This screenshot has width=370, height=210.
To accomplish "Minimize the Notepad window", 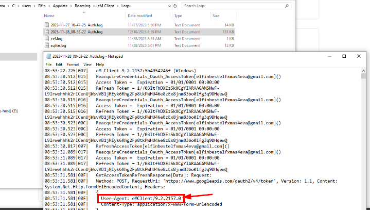I will (330, 56).
